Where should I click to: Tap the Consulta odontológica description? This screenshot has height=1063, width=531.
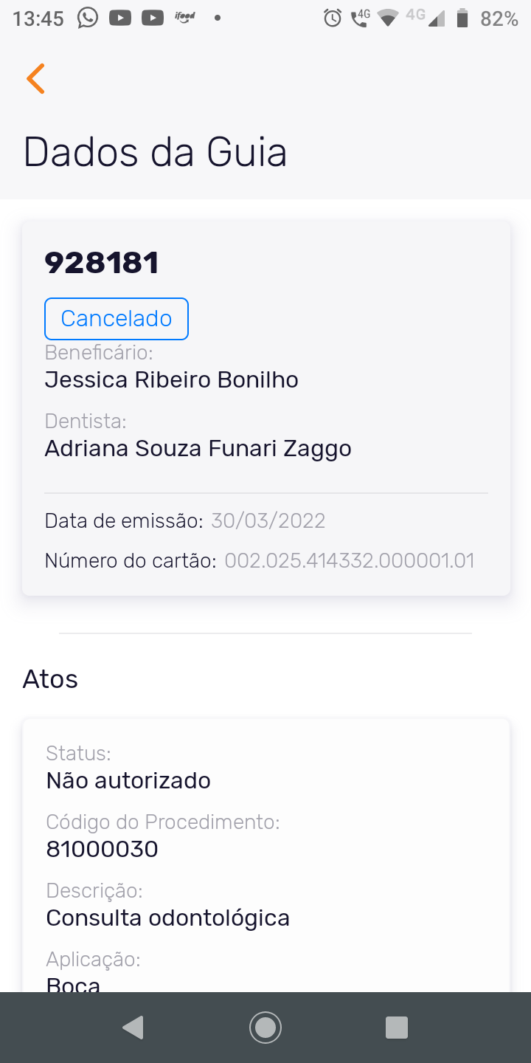(167, 918)
